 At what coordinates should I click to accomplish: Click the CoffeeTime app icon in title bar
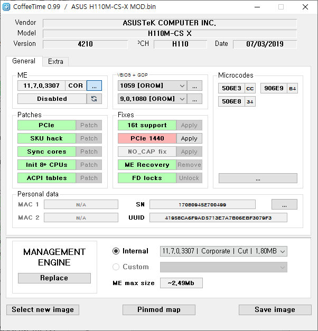[x=6, y=7]
